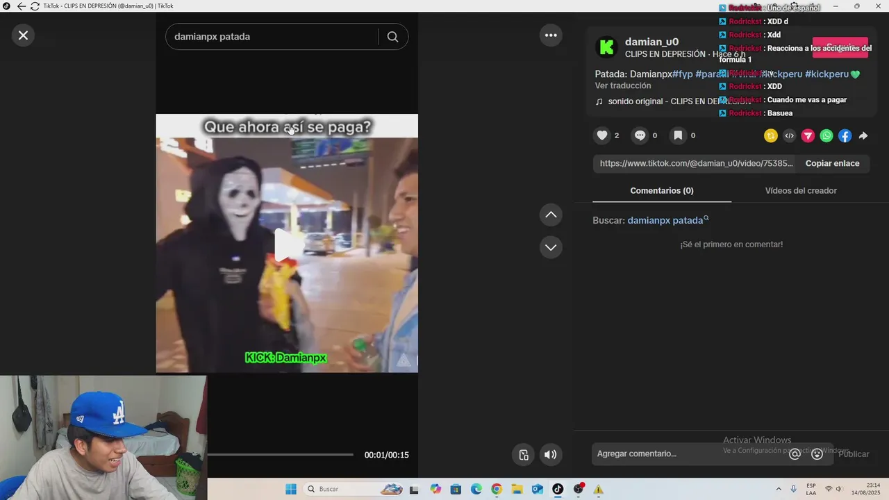The height and width of the screenshot is (500, 889).
Task: Open the Windows Start menu
Action: pos(291,489)
